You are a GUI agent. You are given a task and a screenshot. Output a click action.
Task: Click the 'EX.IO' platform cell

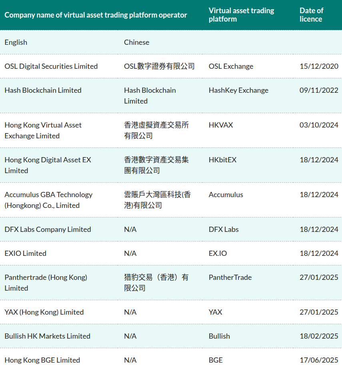coord(218,253)
